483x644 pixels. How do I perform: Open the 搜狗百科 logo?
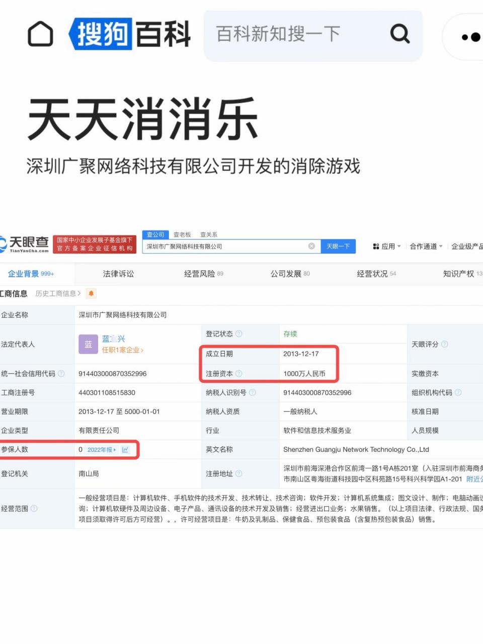point(130,34)
